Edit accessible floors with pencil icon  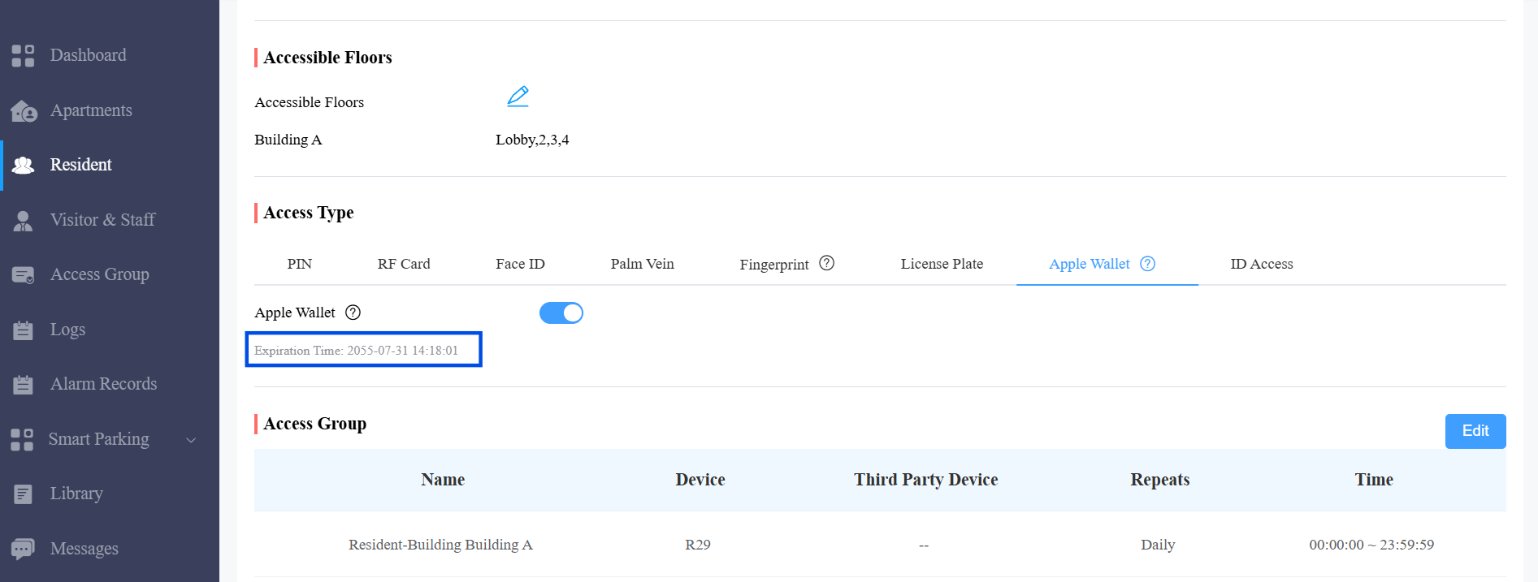(x=518, y=97)
